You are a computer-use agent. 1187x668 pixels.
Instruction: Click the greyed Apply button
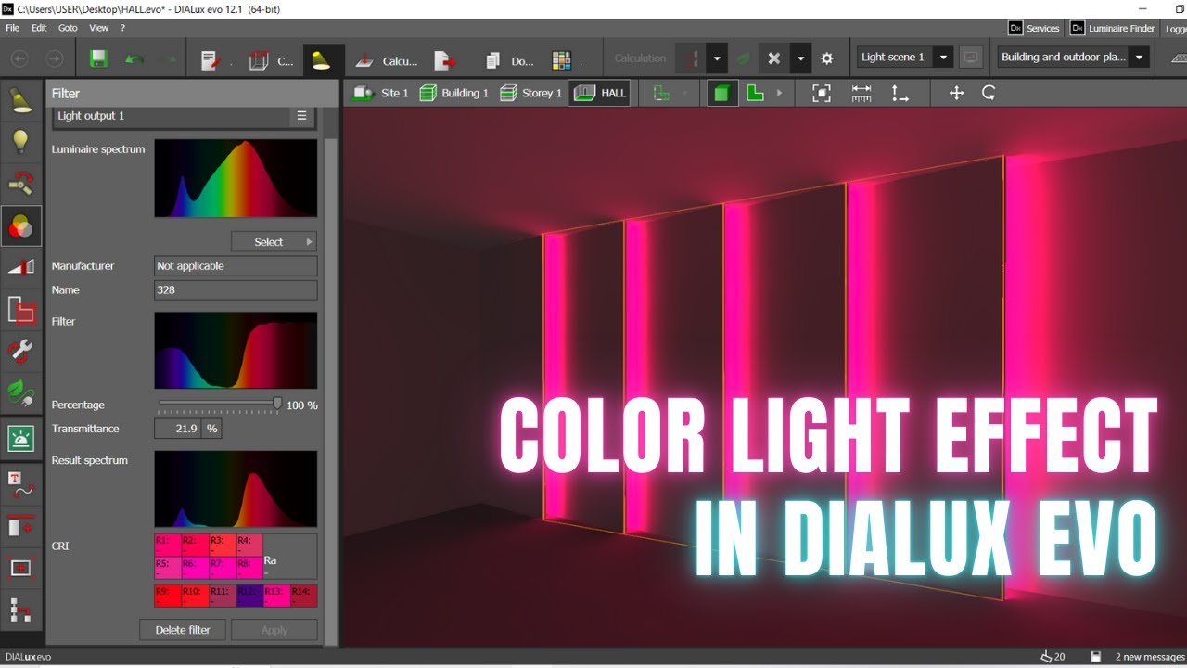274,630
